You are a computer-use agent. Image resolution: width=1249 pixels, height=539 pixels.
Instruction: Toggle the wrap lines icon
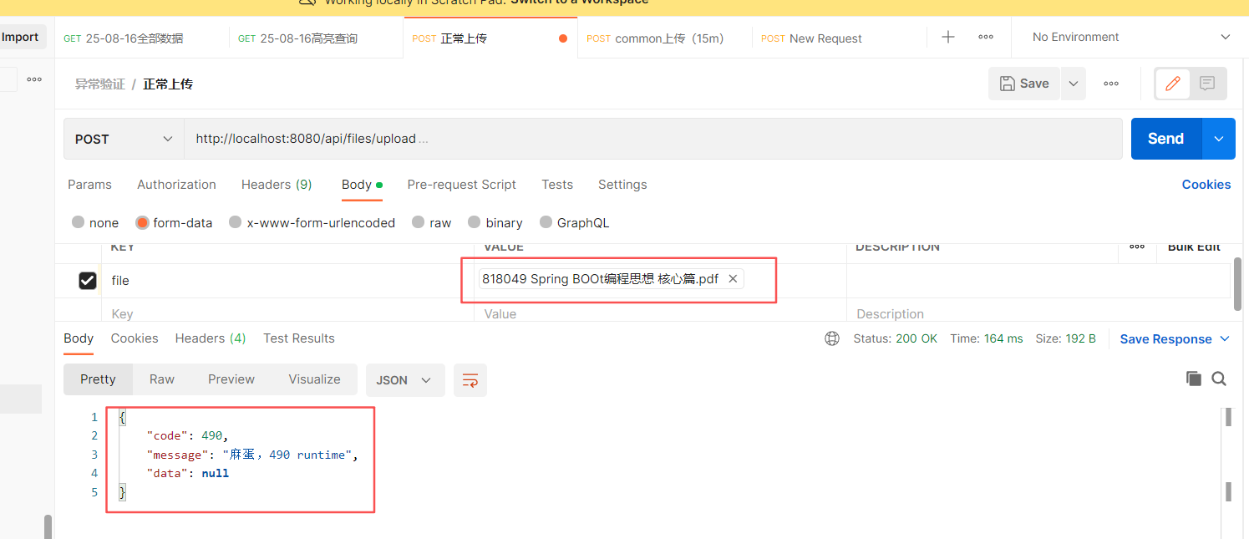tap(470, 380)
